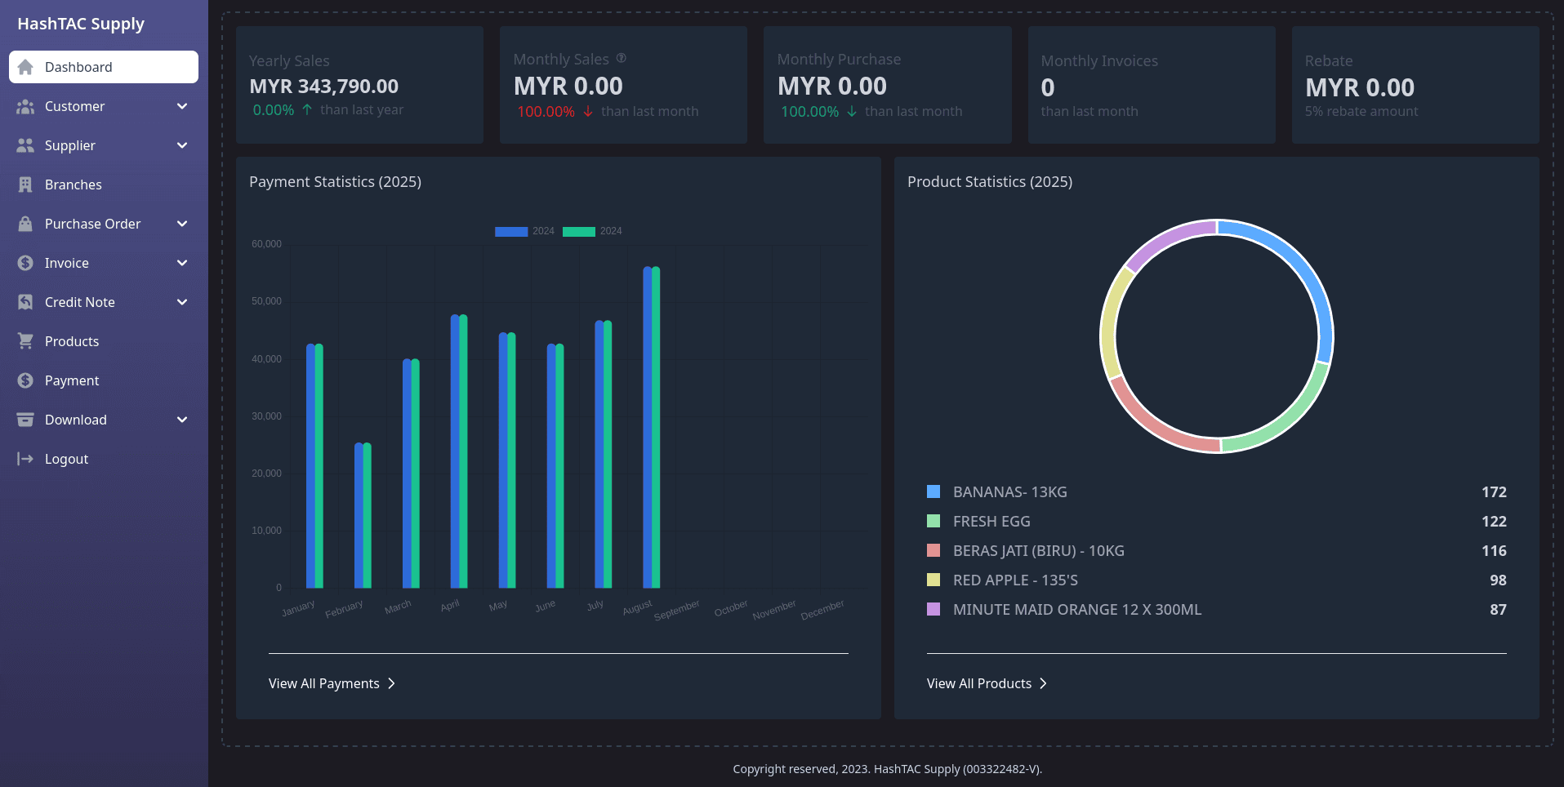Open the Dashboard menu item

[x=104, y=67]
